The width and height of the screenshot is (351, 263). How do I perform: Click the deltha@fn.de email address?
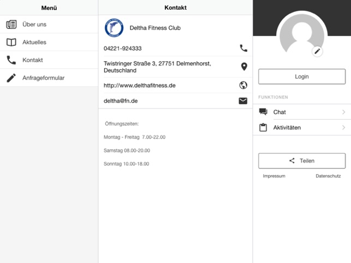[x=121, y=101]
